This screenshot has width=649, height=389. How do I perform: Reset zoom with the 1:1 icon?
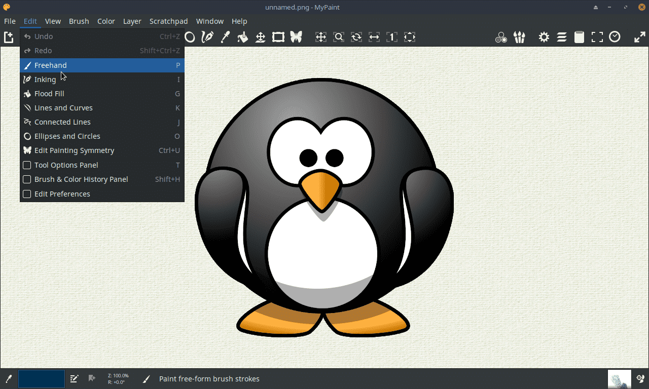pyautogui.click(x=391, y=36)
